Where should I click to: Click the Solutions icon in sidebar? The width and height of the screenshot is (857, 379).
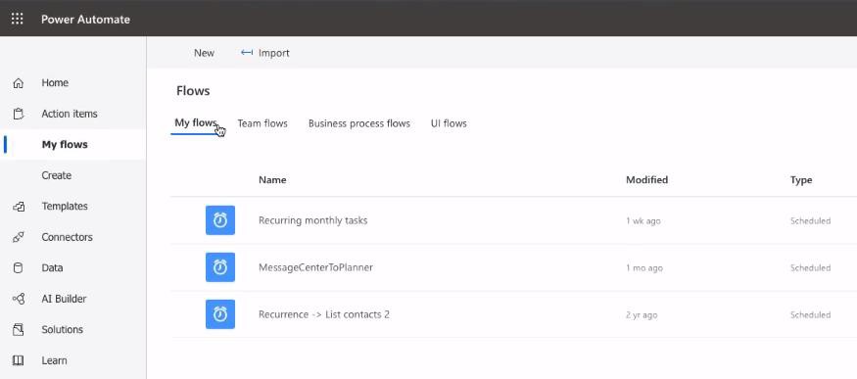[x=18, y=330]
